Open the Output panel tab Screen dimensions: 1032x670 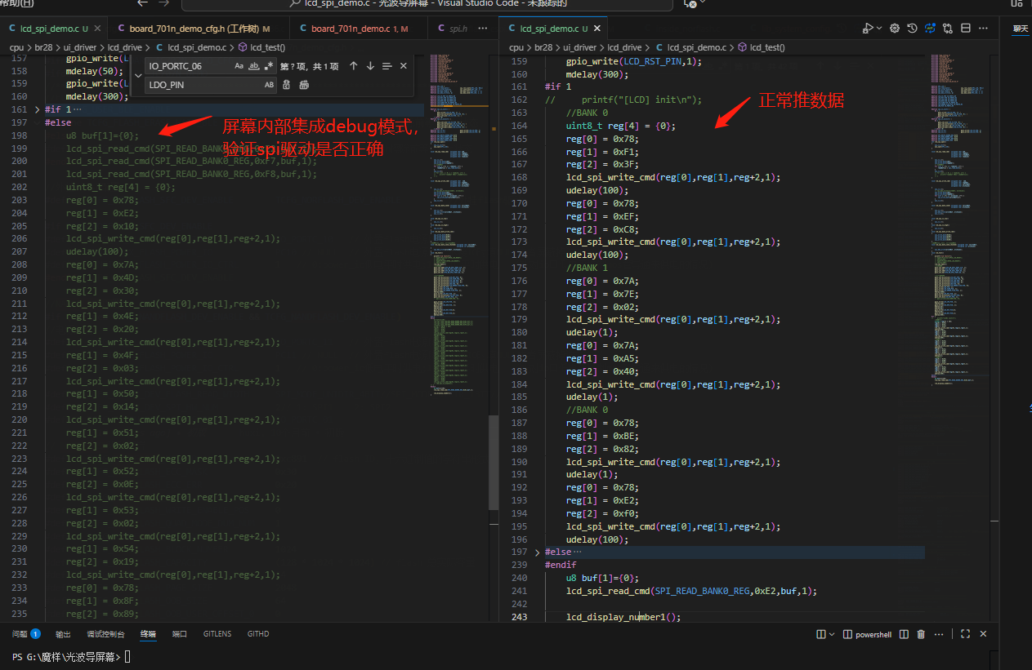[x=63, y=634]
